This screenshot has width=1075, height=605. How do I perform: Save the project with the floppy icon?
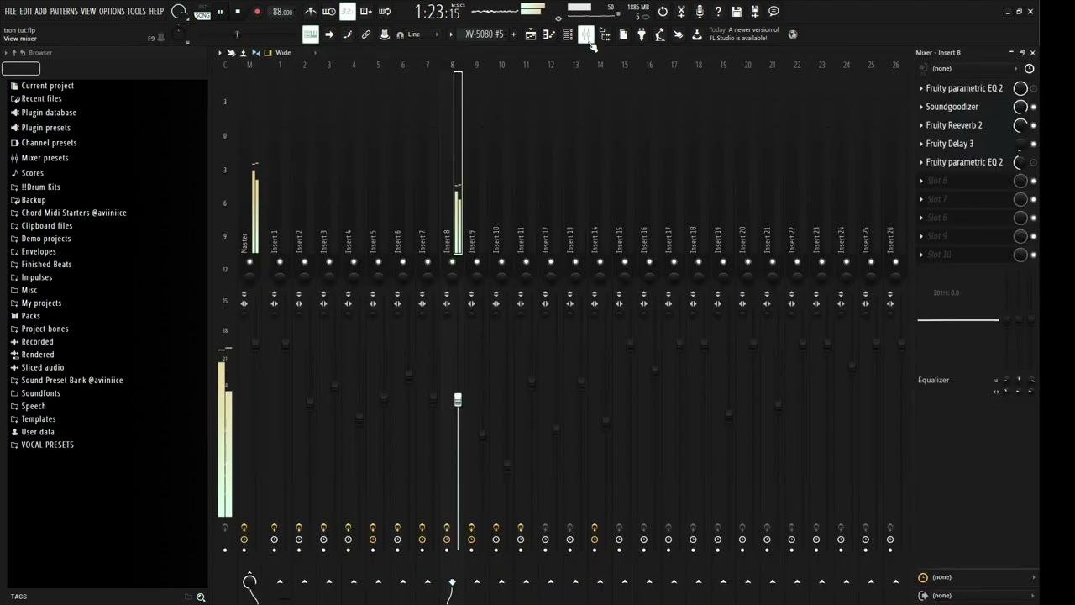[x=737, y=12]
